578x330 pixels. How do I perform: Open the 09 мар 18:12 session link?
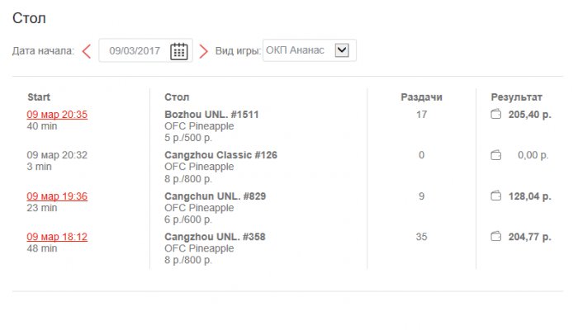point(57,237)
